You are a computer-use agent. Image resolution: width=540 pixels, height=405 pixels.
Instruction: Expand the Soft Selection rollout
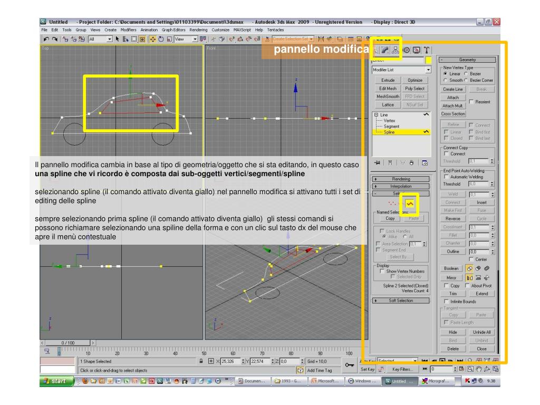401,301
